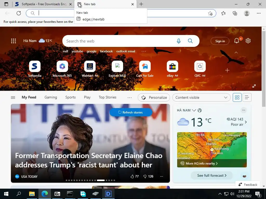Open Settings and more ellipsis menu
266x199 pixels.
(x=258, y=13)
